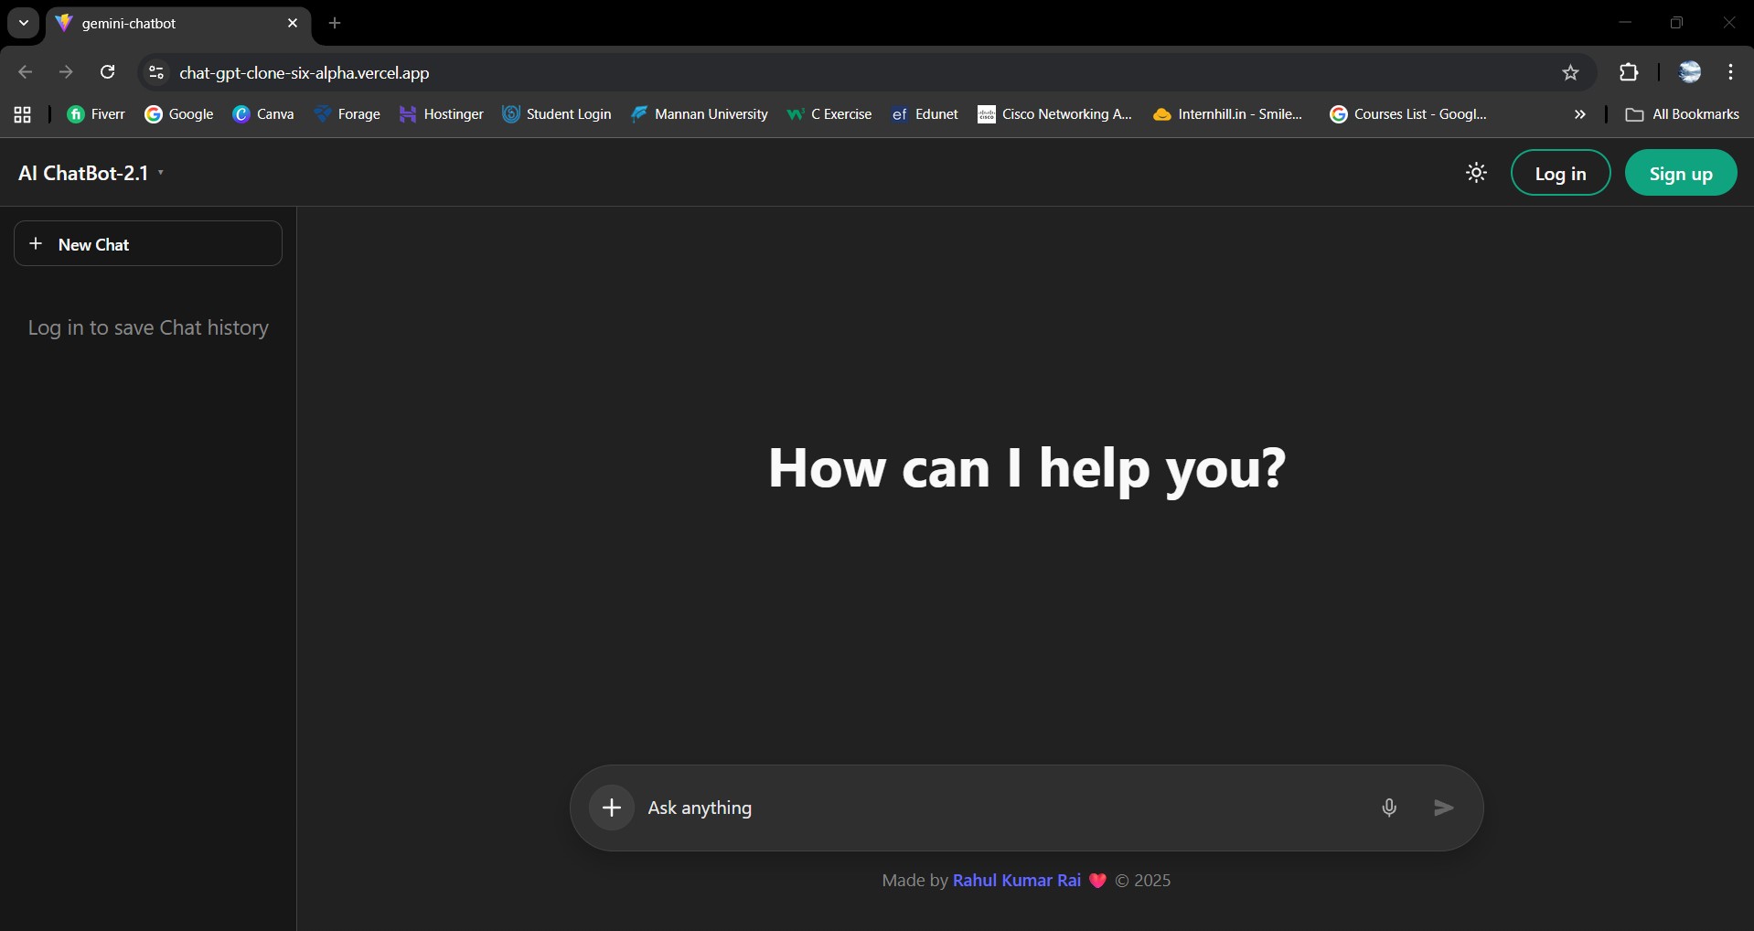This screenshot has width=1754, height=931.
Task: Open the tab search dropdown arrow
Action: [x=24, y=23]
